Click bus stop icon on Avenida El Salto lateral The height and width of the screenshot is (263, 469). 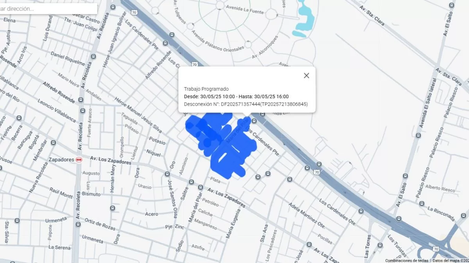point(418,136)
